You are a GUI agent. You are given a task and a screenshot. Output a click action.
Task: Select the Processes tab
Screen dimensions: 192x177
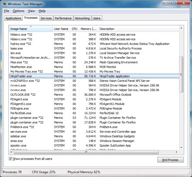point(31,18)
